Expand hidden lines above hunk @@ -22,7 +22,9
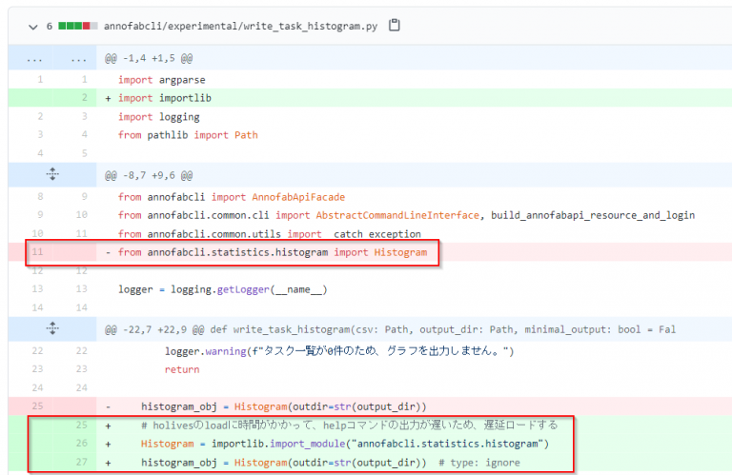 [x=52, y=328]
